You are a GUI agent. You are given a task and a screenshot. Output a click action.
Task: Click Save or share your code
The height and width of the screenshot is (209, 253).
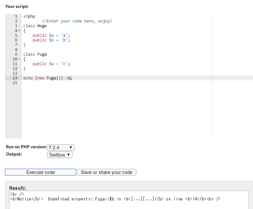(x=107, y=172)
